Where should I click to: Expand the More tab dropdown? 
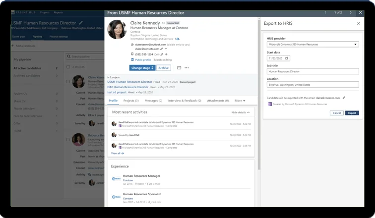pos(240,101)
